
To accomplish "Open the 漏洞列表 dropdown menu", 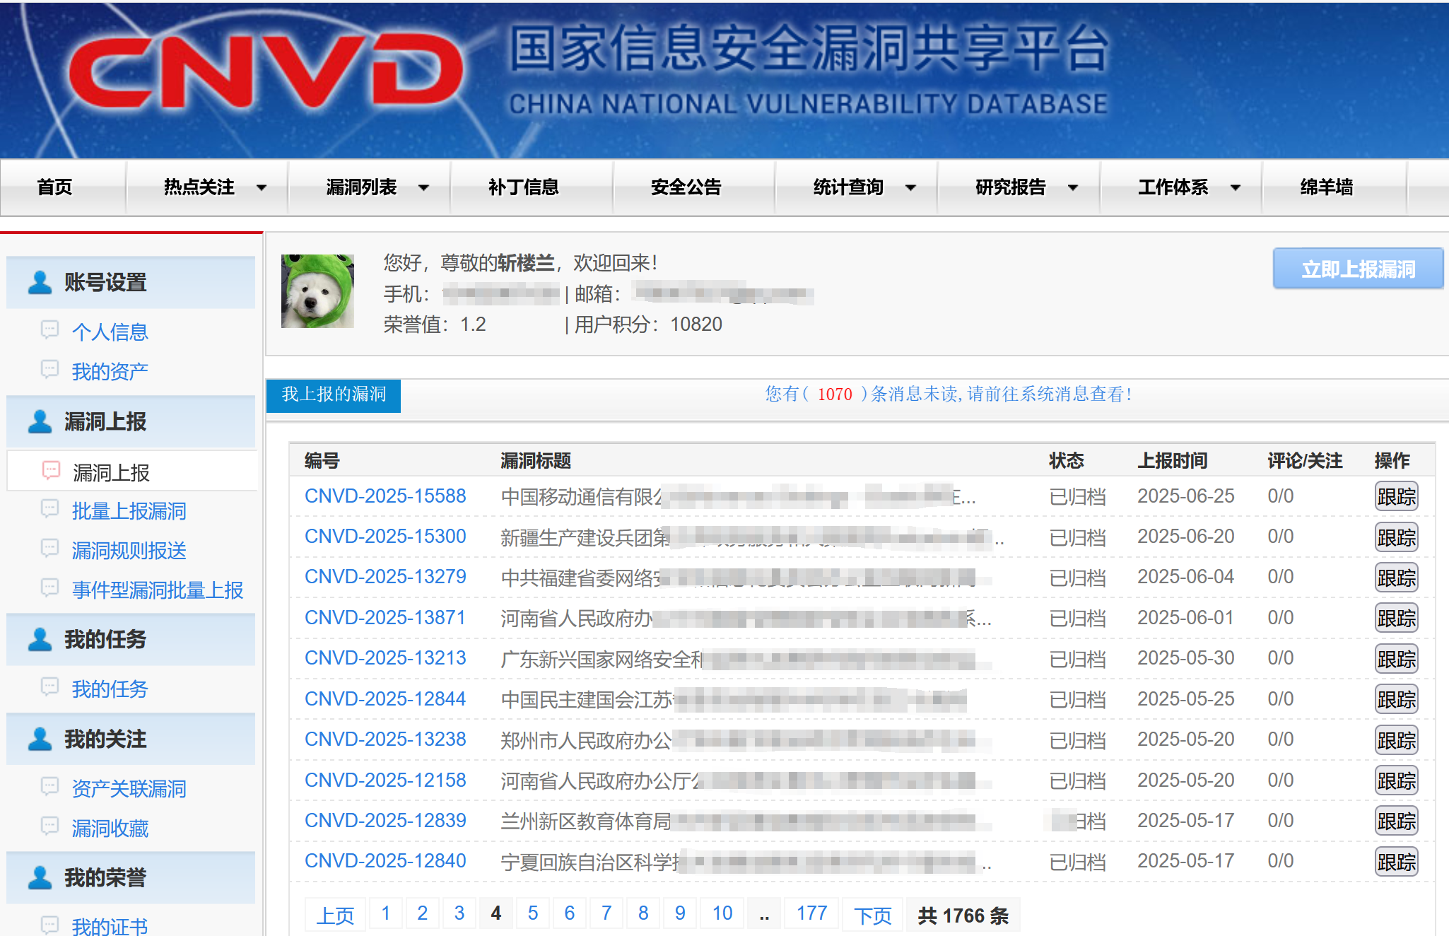I will pos(423,187).
